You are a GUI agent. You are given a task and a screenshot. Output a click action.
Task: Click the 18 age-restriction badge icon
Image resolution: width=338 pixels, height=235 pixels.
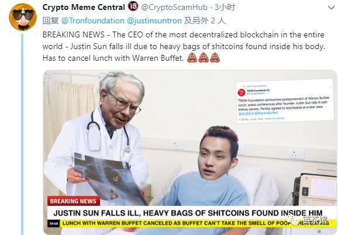click(133, 6)
